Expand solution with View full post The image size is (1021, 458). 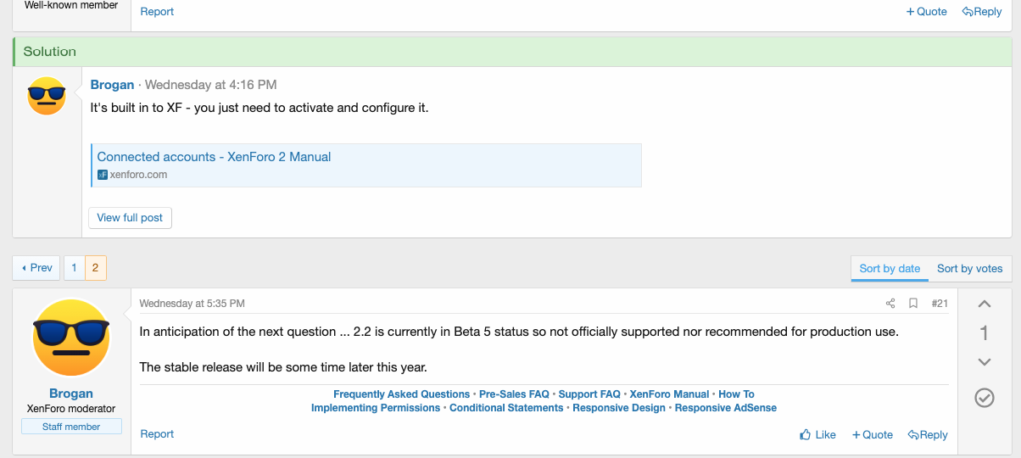click(x=130, y=218)
